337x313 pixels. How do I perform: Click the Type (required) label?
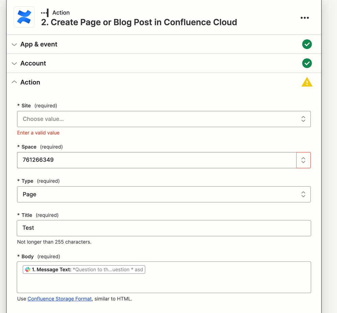[38, 181]
